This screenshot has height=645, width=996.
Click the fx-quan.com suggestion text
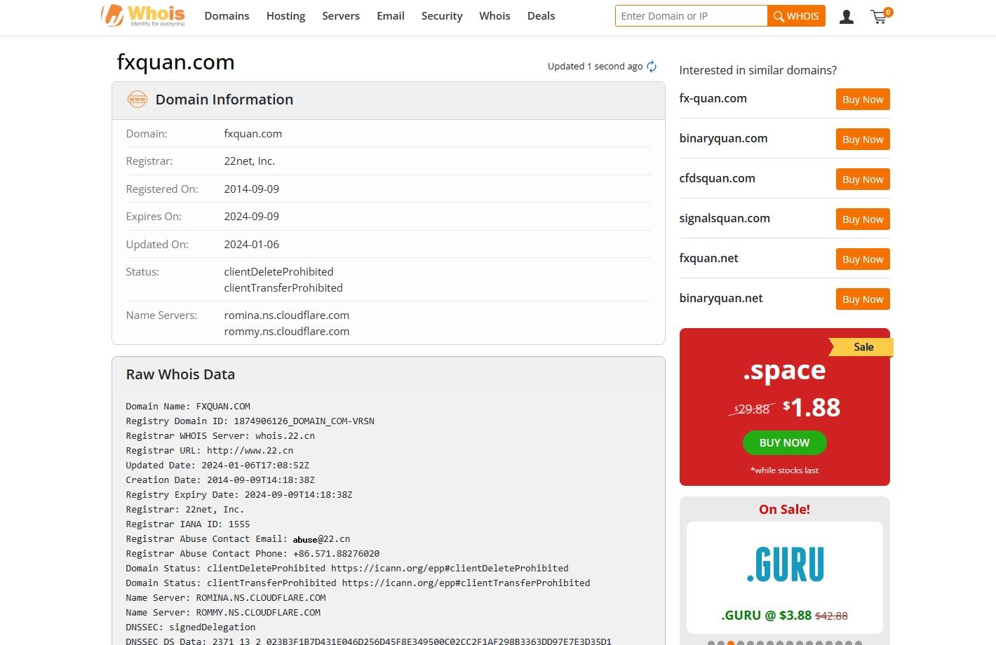click(x=713, y=99)
